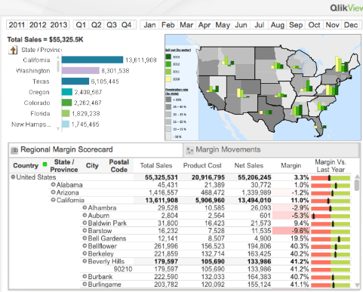Choose the Jun month filter

[x=241, y=25]
